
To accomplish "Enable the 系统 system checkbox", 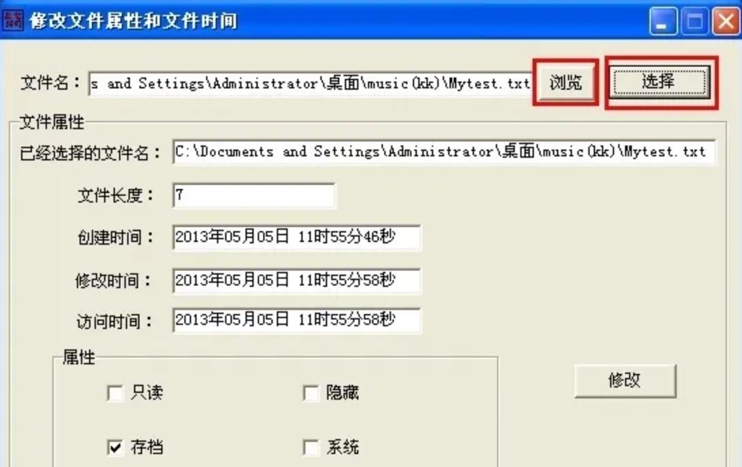I will [x=311, y=447].
